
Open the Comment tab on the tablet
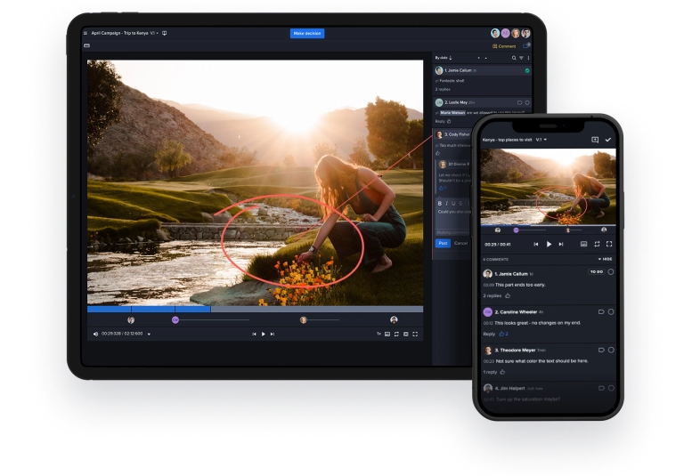(x=505, y=46)
